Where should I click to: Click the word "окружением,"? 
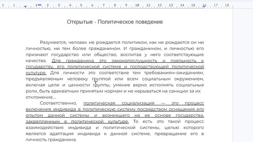189,79
